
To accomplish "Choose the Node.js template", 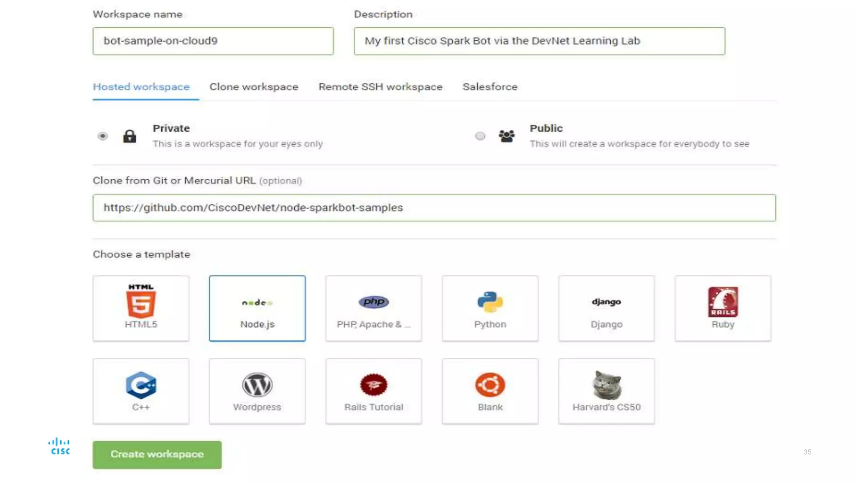I will click(257, 308).
